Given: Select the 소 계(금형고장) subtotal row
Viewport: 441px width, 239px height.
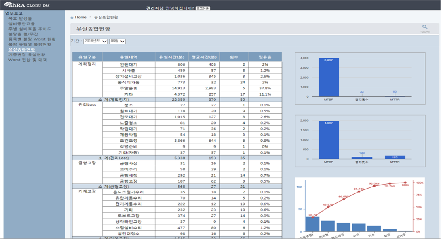Looking at the screenshot, I should point(177,187).
